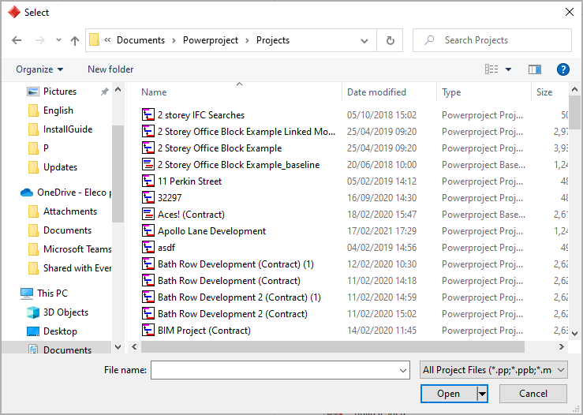583x415 pixels.
Task: Select the asdf project icon
Action: 148,247
